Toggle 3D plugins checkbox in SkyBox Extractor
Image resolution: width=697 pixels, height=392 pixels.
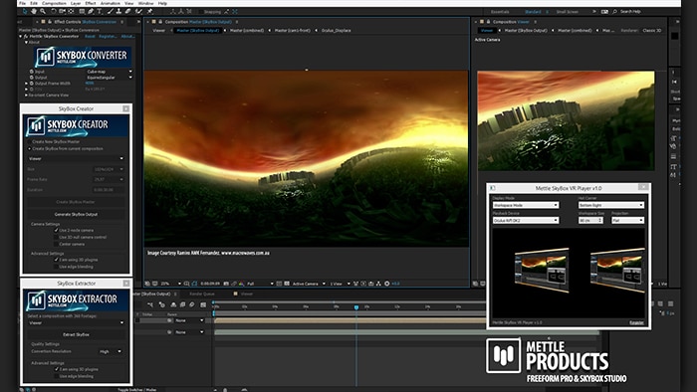pyautogui.click(x=56, y=369)
